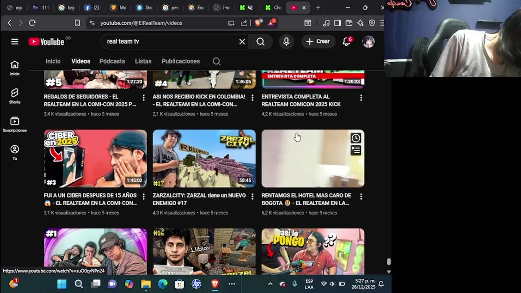Screen dimensions: 521x293
Task: Open Suscripciones from sidebar
Action: (15, 125)
